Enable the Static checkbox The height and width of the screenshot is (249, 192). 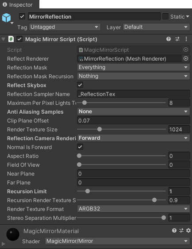[165, 16]
